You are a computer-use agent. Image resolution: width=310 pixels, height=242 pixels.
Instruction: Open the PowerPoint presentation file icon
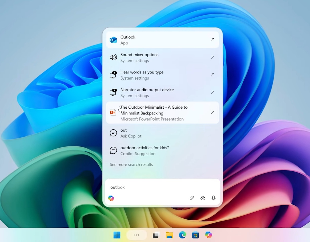click(x=113, y=112)
